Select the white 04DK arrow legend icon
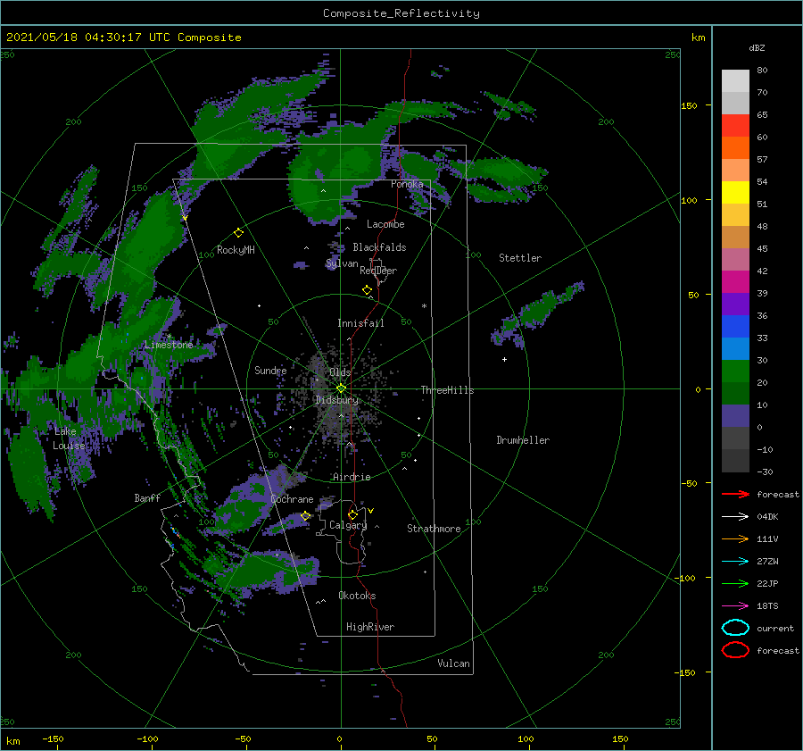 735,516
